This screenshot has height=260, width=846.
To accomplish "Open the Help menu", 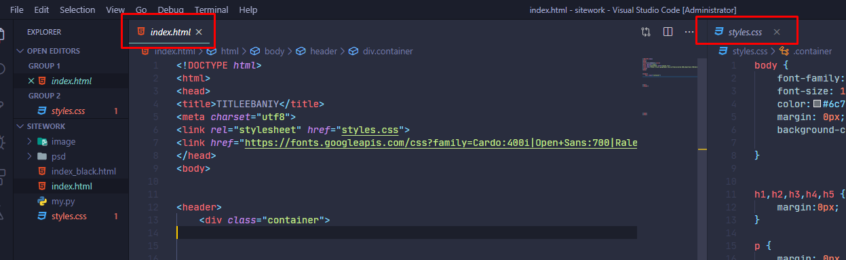I will pyautogui.click(x=248, y=10).
